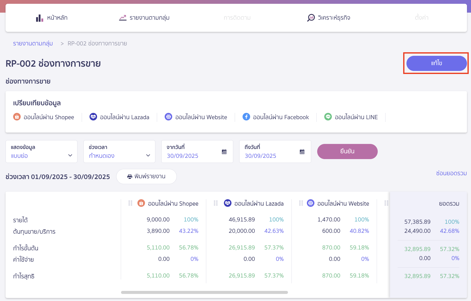
Task: Open the แสดงข้อมูล dropdown showing แบบย่อ
Action: coord(41,151)
